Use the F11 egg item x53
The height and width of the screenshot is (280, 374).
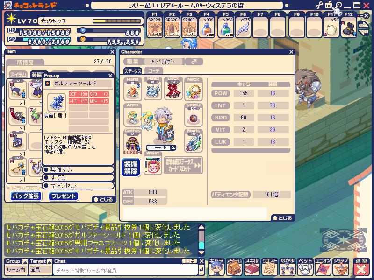click(331, 28)
